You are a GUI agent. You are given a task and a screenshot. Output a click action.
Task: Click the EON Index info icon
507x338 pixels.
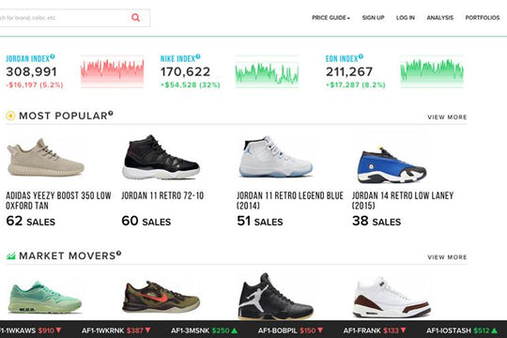point(361,56)
